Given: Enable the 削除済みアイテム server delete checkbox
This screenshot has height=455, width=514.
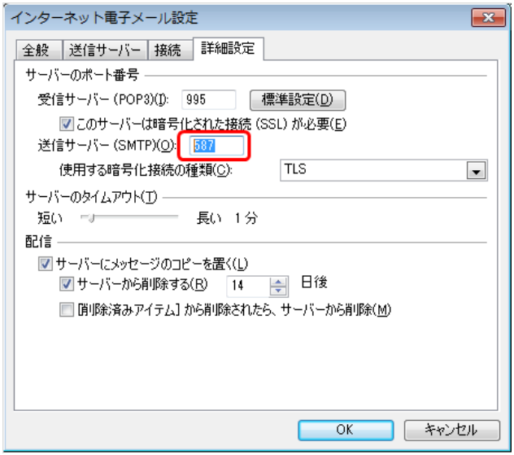Looking at the screenshot, I should [x=68, y=309].
